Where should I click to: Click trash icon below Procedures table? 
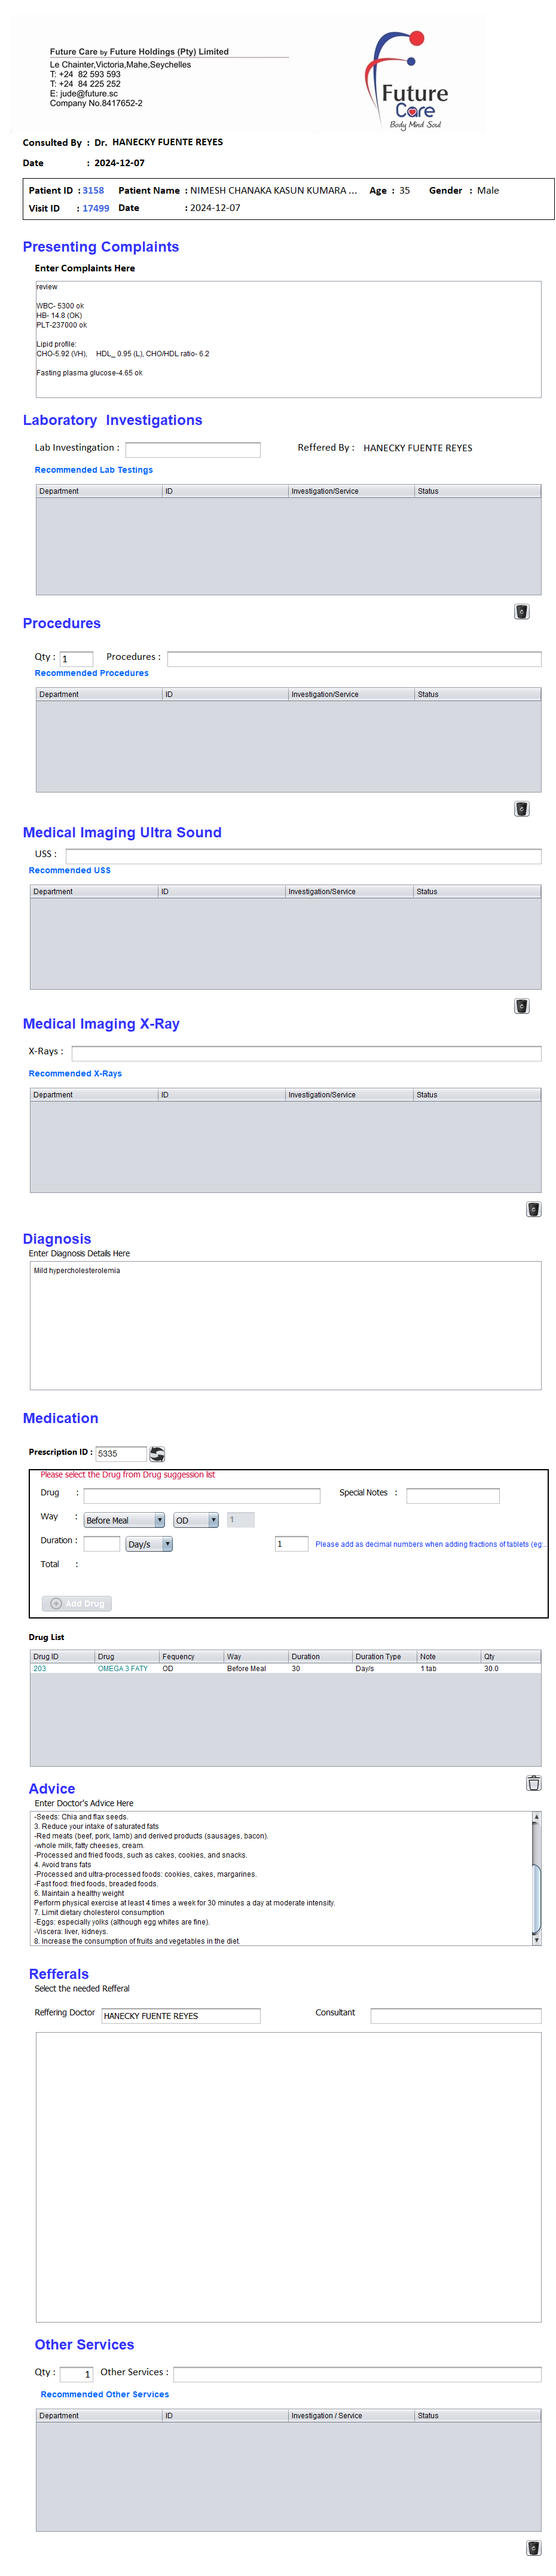point(521,808)
